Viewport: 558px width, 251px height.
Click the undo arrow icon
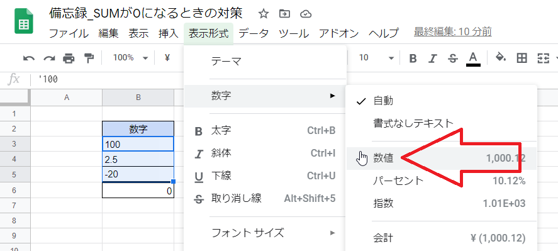click(29, 58)
